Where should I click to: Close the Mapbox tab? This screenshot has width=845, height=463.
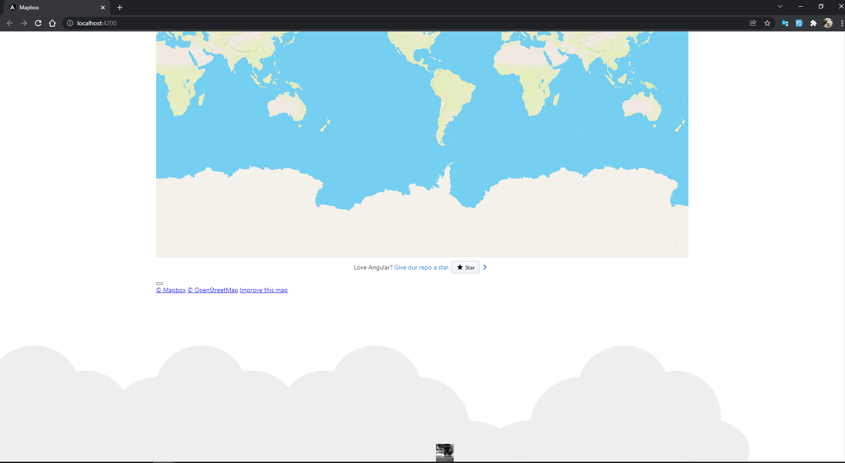point(103,8)
